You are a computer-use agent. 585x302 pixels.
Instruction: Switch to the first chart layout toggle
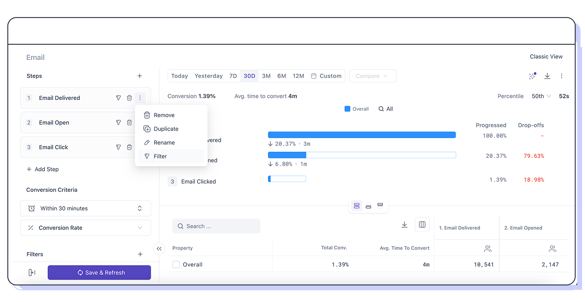(x=357, y=206)
